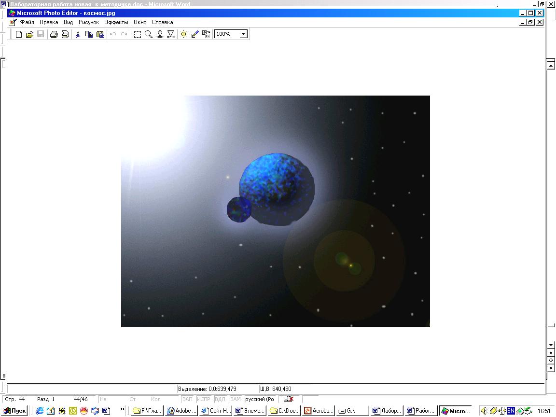This screenshot has height=417, width=556.
Task: Switch to Сайт Н... taskbar button
Action: click(216, 411)
